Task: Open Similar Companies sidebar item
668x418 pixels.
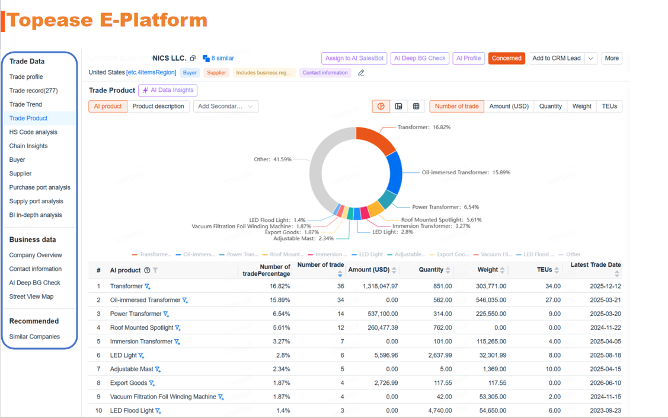Action: pyautogui.click(x=34, y=337)
